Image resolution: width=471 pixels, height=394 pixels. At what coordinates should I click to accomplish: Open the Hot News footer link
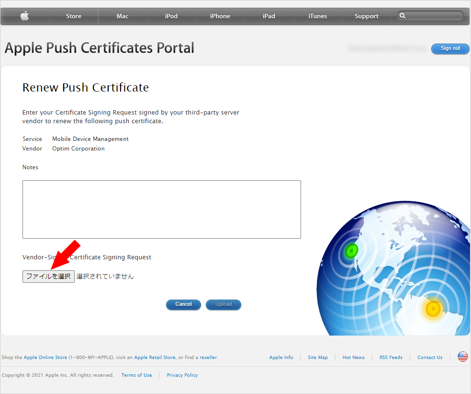[354, 357]
